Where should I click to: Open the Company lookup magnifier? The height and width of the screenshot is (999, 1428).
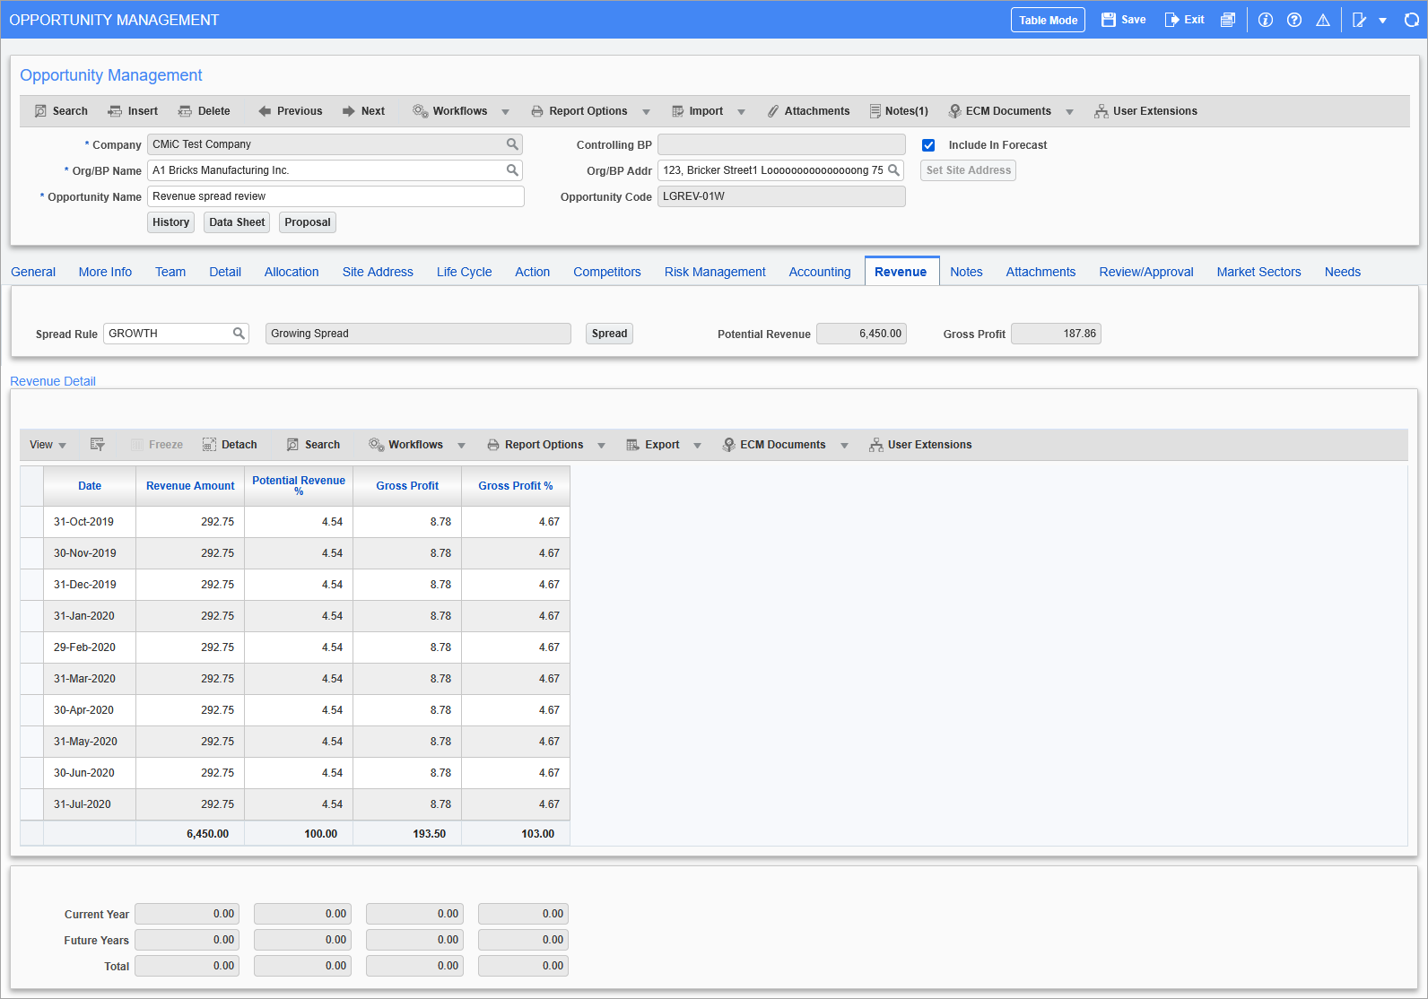coord(512,144)
